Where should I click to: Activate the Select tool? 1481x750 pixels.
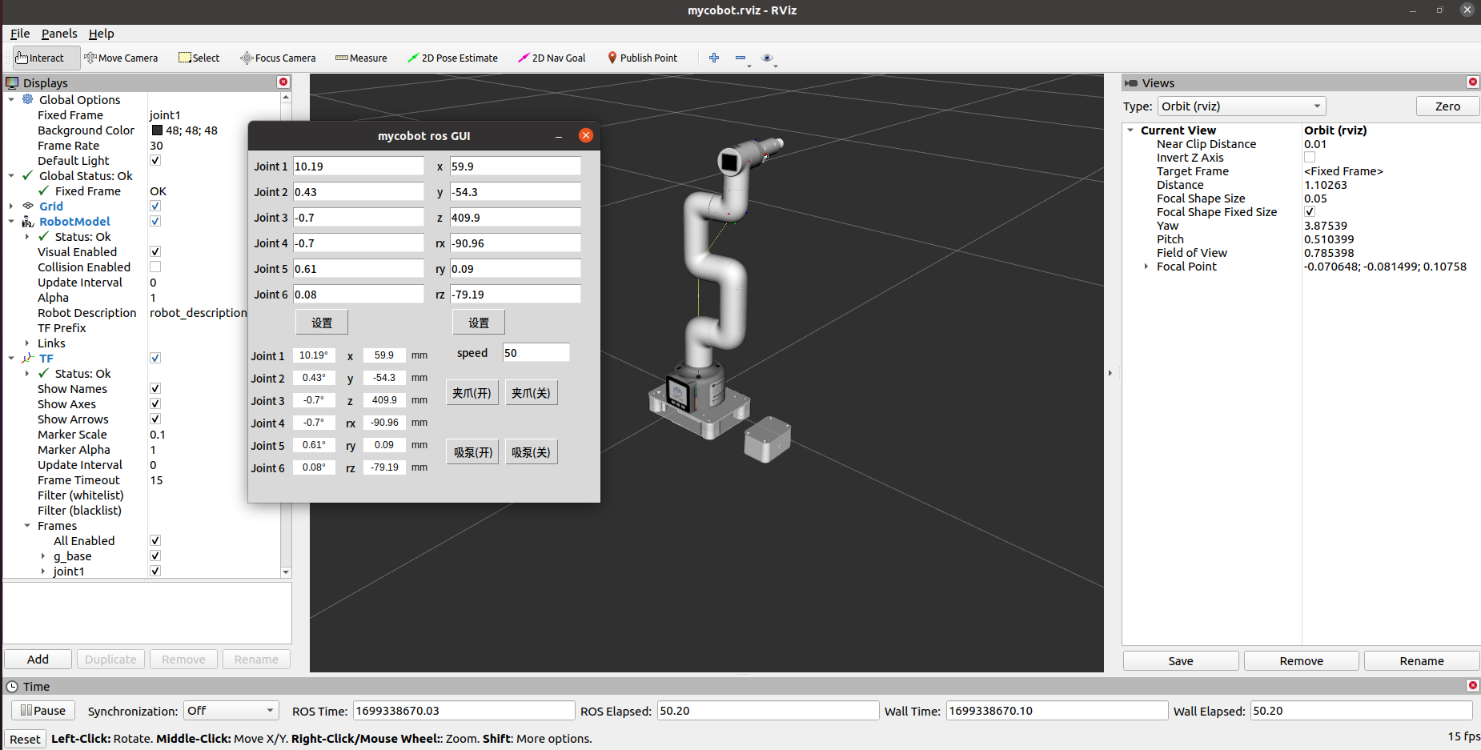199,58
